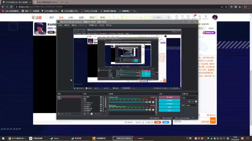Image resolution: width=252 pixels, height=141 pixels.
Task: Open the 淡出 transition dropdown
Action: (190, 98)
